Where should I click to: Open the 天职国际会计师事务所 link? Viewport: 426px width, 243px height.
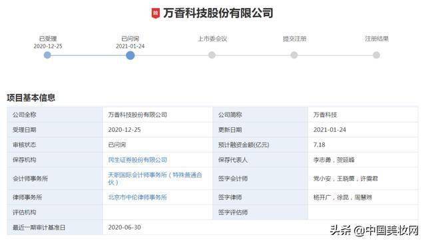pos(155,178)
